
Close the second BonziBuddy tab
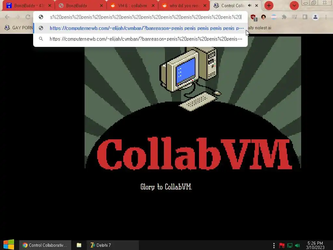(101, 6)
